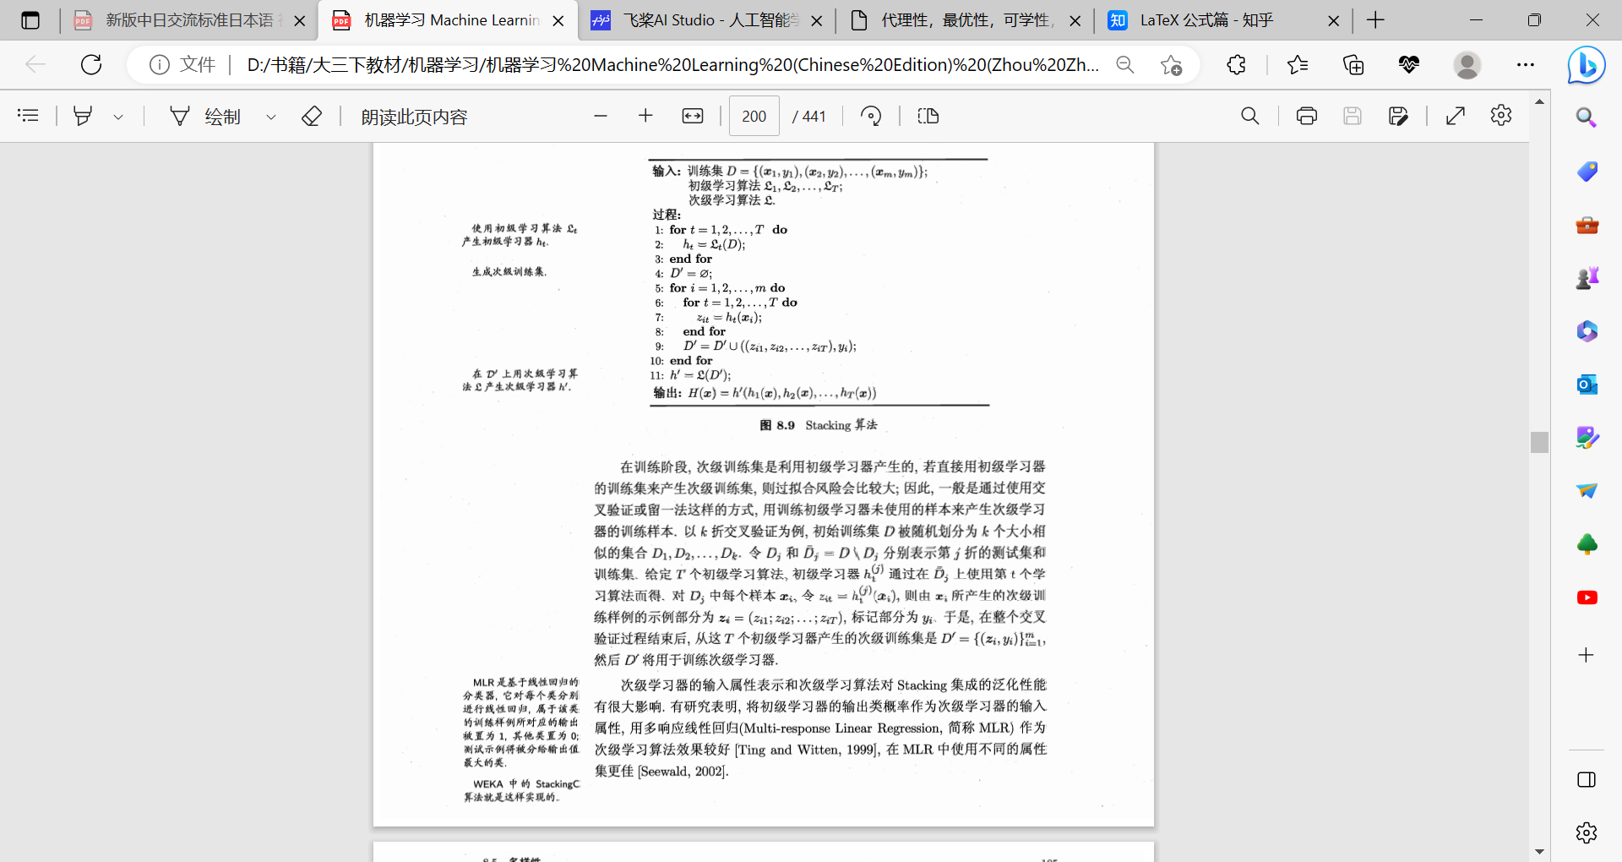
Task: Rotate the PDF page
Action: click(x=871, y=116)
